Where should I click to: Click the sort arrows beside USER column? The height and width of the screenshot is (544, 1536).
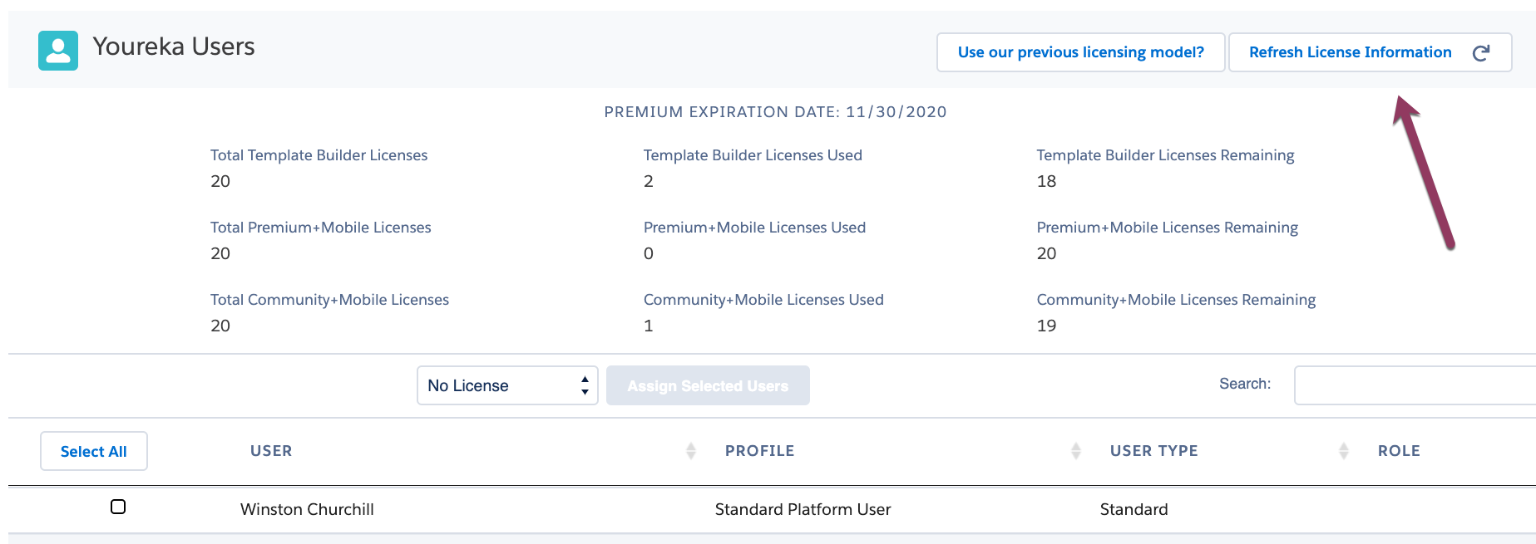point(691,451)
